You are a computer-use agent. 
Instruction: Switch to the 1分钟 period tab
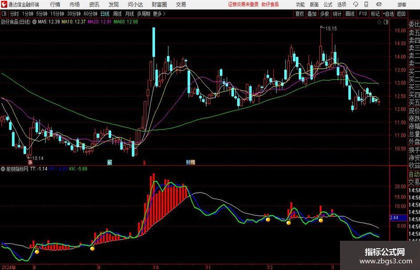(28, 14)
